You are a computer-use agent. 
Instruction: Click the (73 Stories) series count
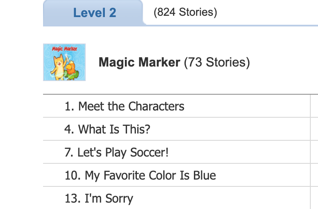point(217,63)
